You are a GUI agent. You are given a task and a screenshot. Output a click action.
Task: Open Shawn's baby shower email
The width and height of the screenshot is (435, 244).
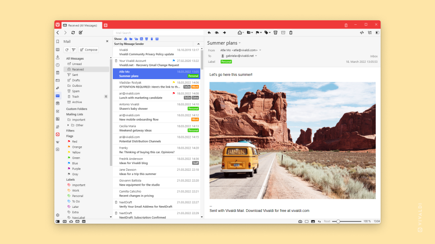(156, 107)
